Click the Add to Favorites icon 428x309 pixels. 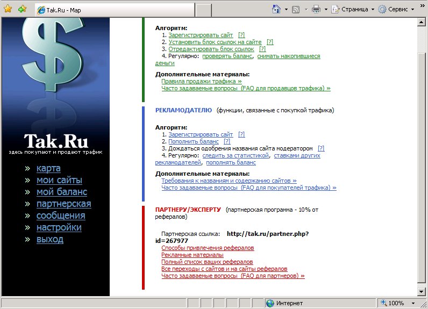23,9
